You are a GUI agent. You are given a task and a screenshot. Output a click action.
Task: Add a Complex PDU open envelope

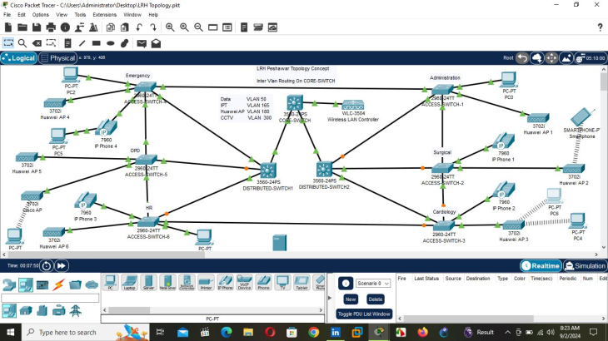156,43
